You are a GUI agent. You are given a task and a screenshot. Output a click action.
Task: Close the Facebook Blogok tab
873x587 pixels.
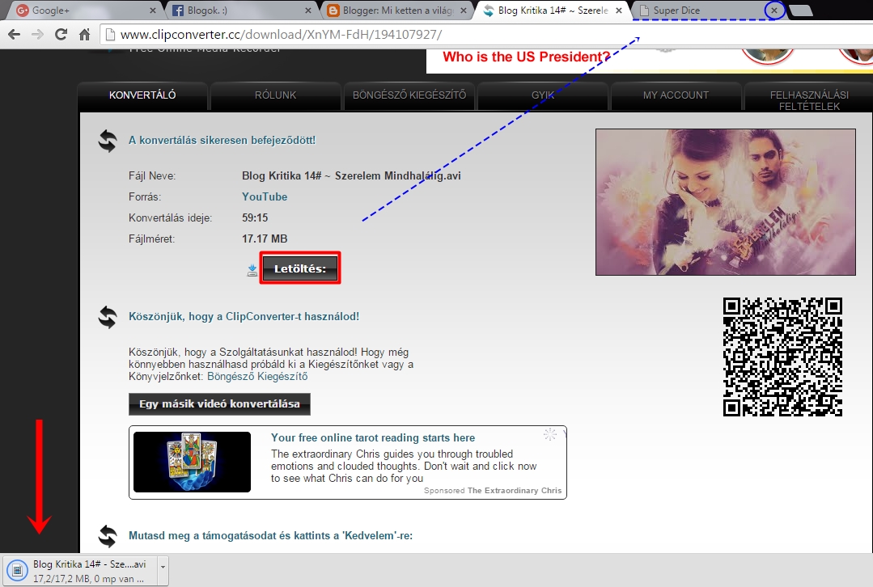click(308, 10)
